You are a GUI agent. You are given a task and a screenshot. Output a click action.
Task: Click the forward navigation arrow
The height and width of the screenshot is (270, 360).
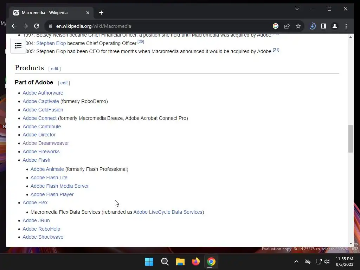pyautogui.click(x=25, y=26)
